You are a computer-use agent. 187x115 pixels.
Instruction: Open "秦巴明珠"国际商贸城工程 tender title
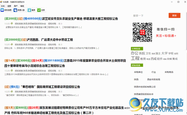[x=50, y=87]
